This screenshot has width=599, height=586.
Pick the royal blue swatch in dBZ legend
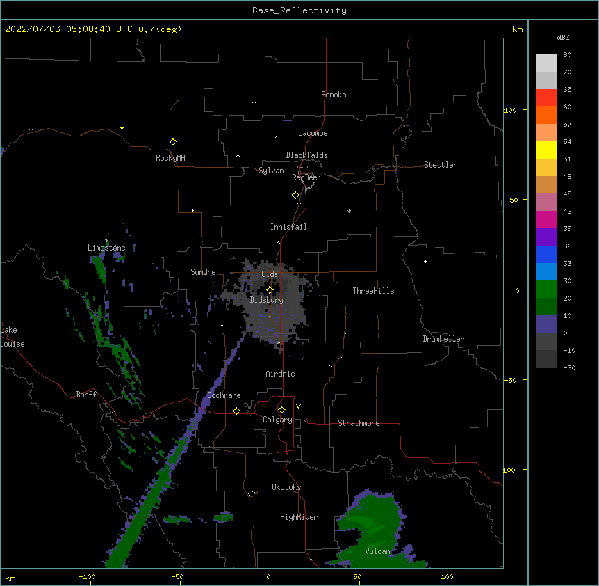546,254
